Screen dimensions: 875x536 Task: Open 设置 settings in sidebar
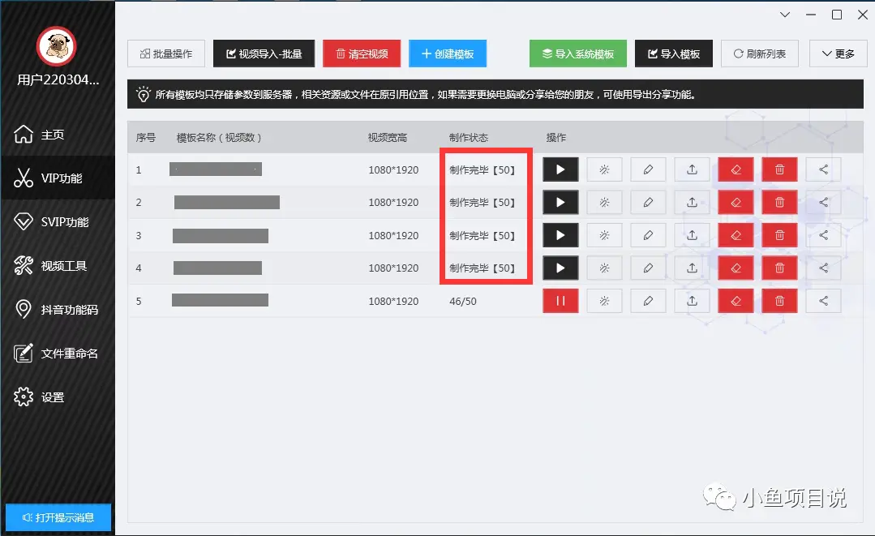(x=58, y=397)
